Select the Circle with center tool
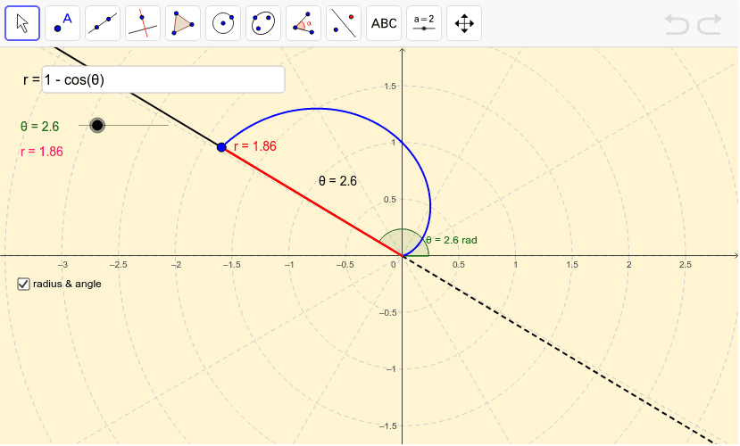 (223, 23)
